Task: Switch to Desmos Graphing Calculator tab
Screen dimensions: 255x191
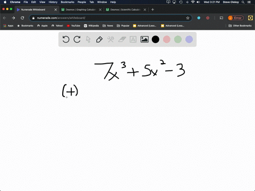Action: coord(81,10)
